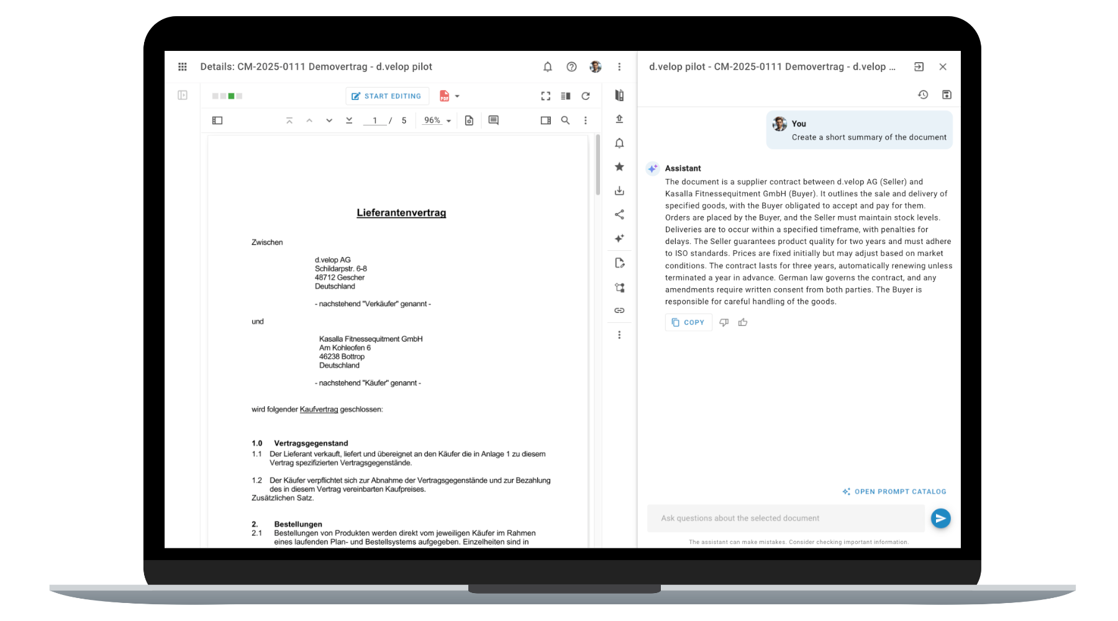This screenshot has height=621, width=1118.
Task: Click the document question input field
Action: pos(785,519)
